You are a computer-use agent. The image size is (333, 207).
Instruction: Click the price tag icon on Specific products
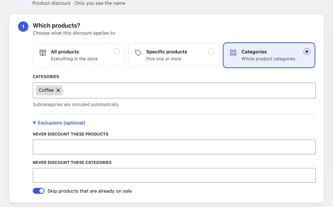pyautogui.click(x=138, y=53)
